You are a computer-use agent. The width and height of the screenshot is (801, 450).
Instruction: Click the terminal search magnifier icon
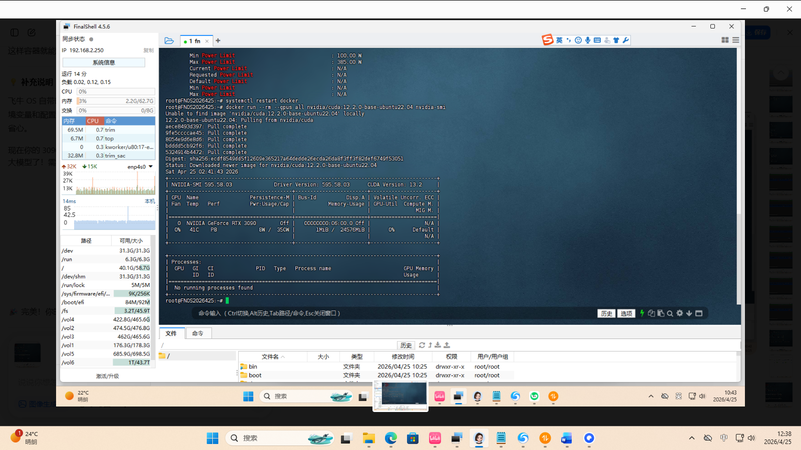(670, 313)
